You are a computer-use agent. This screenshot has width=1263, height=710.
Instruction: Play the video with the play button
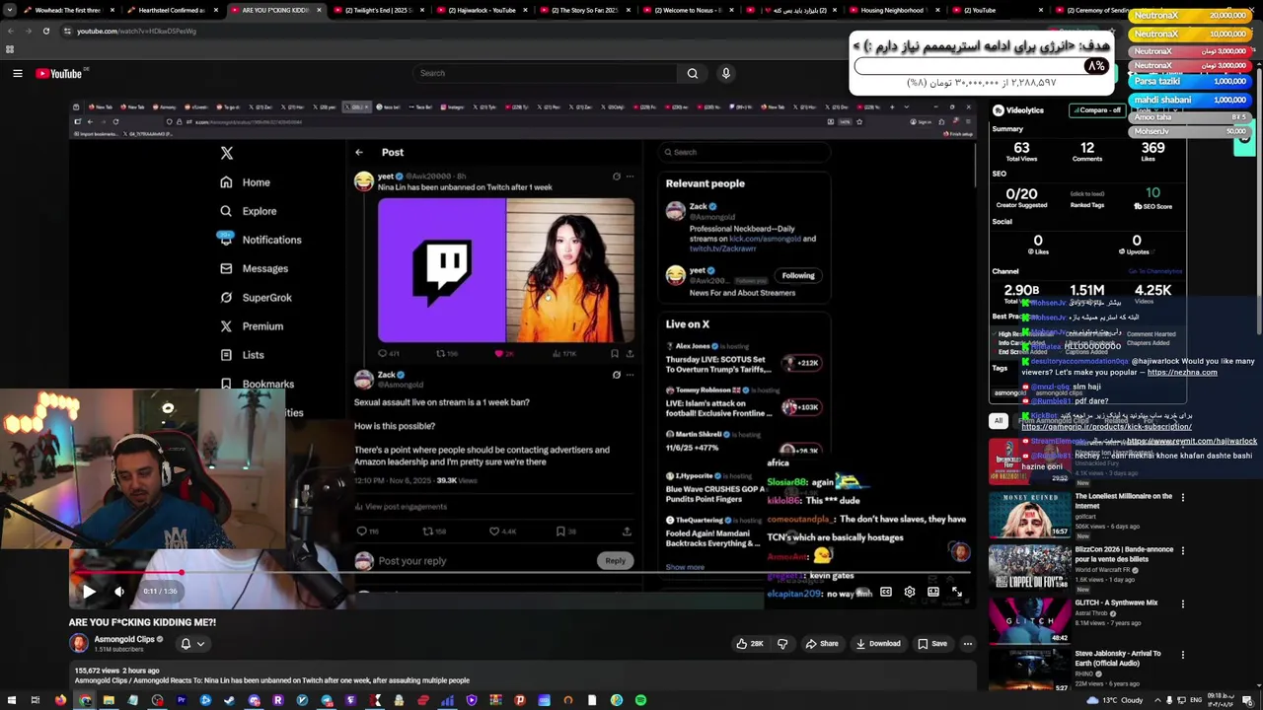[89, 592]
